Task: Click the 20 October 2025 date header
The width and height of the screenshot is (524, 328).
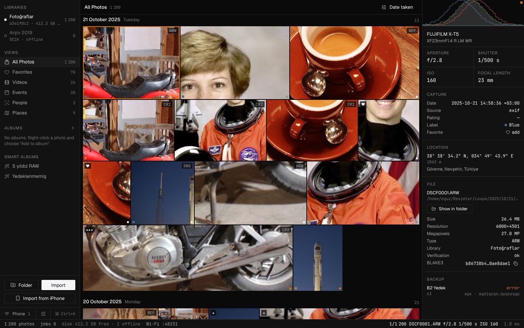Action: point(102,302)
